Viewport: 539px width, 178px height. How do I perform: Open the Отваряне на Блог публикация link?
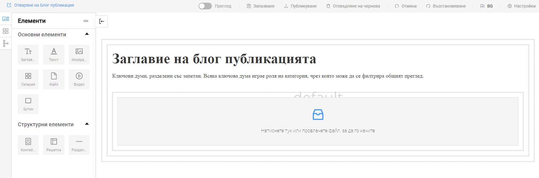pyautogui.click(x=40, y=5)
